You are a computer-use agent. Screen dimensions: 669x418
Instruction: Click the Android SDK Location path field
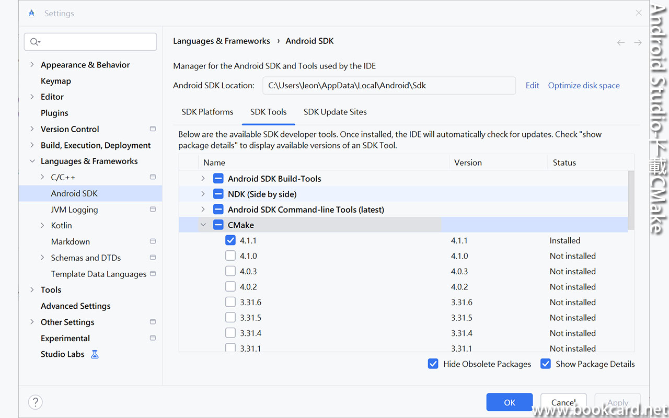click(x=389, y=86)
